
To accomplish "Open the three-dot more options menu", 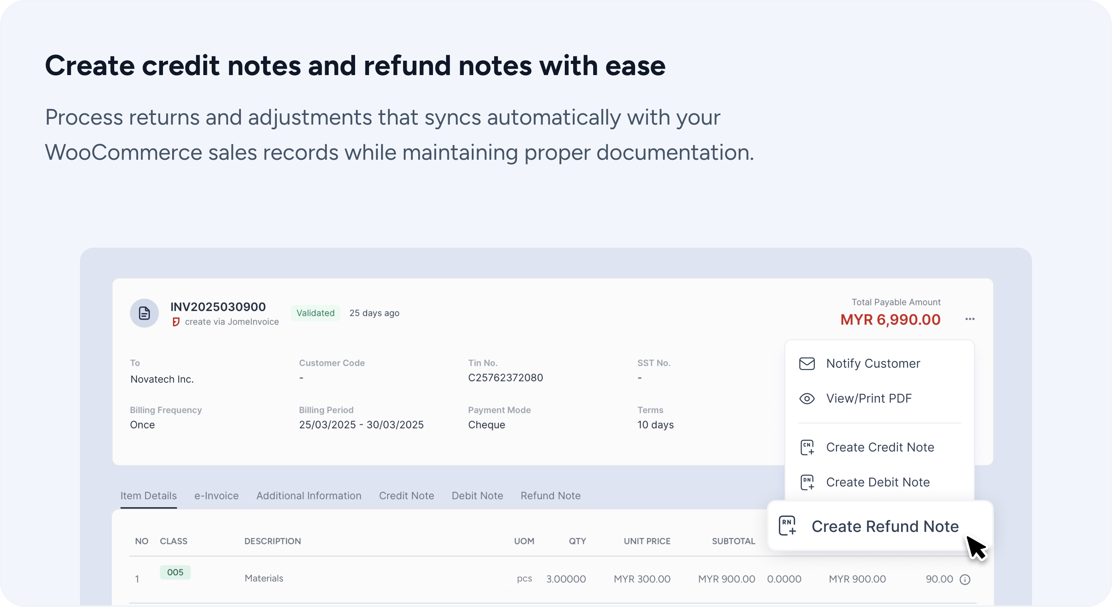I will pos(969,319).
